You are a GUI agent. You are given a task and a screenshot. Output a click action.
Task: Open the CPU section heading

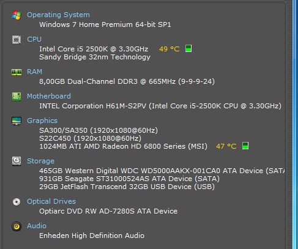(x=34, y=39)
